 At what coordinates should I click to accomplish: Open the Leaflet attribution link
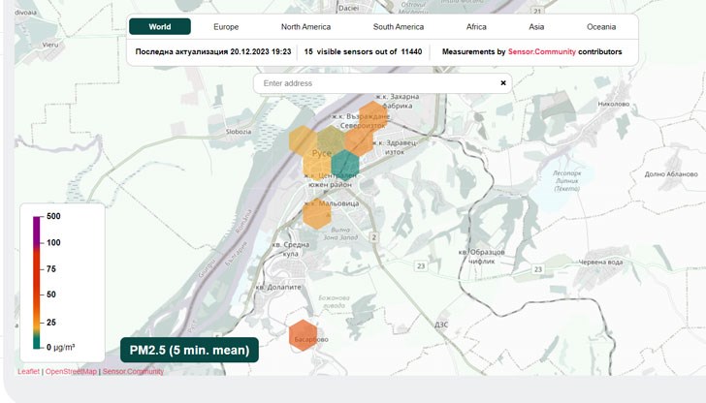(28, 371)
